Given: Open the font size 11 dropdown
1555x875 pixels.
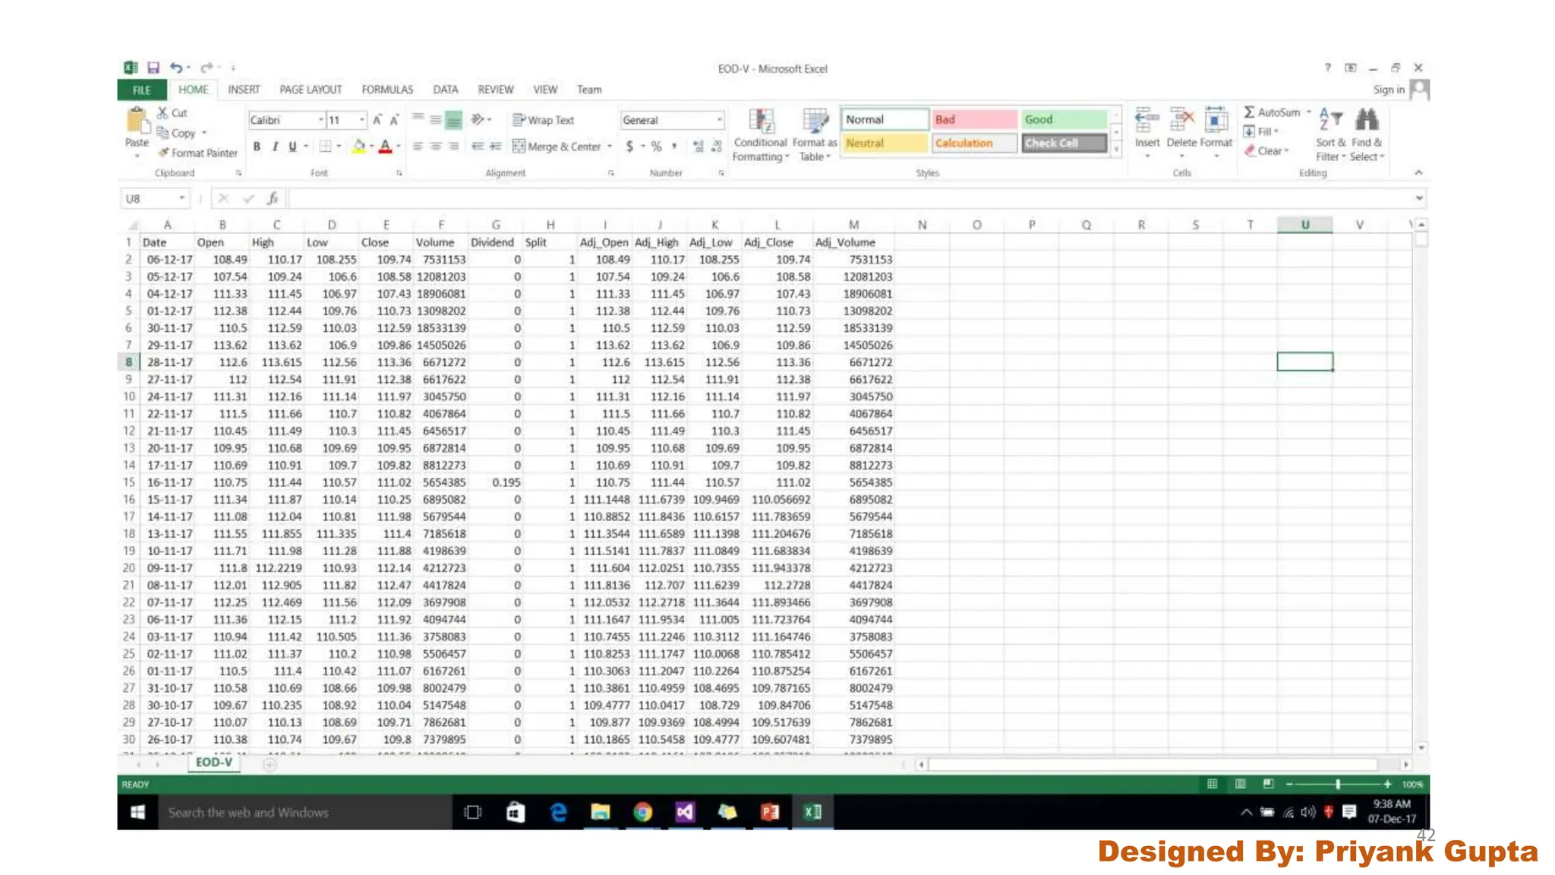Looking at the screenshot, I should [x=361, y=120].
